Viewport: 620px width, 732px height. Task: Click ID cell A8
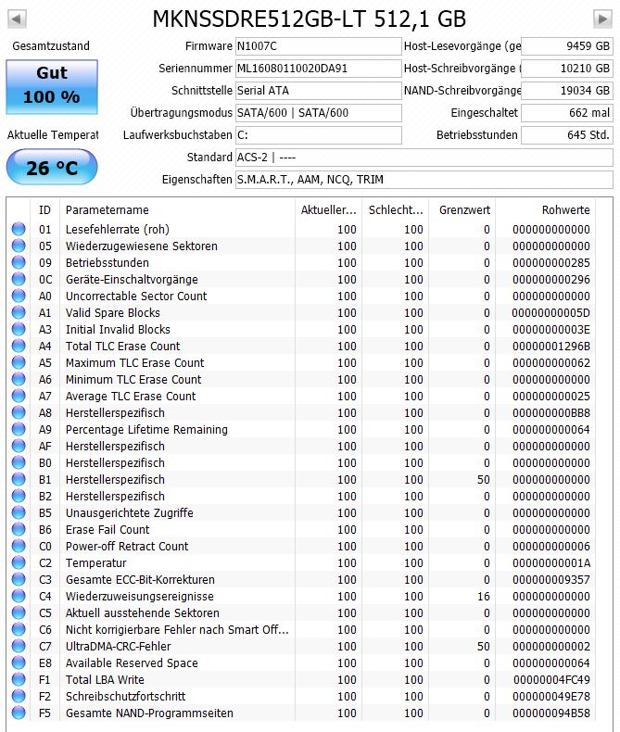coord(44,413)
